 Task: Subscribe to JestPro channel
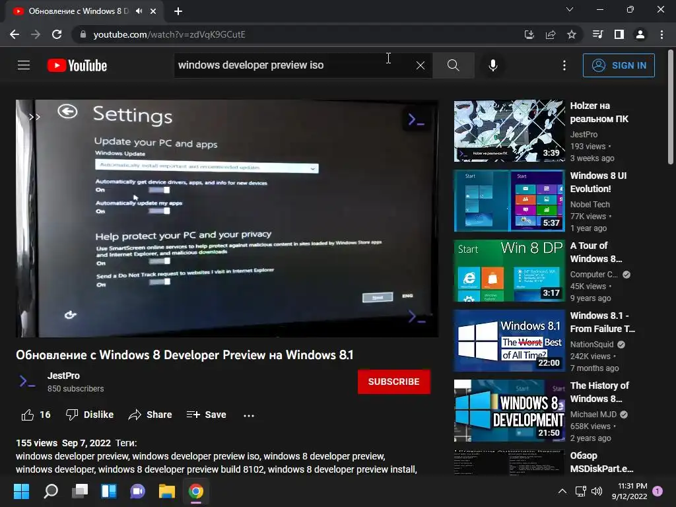393,382
